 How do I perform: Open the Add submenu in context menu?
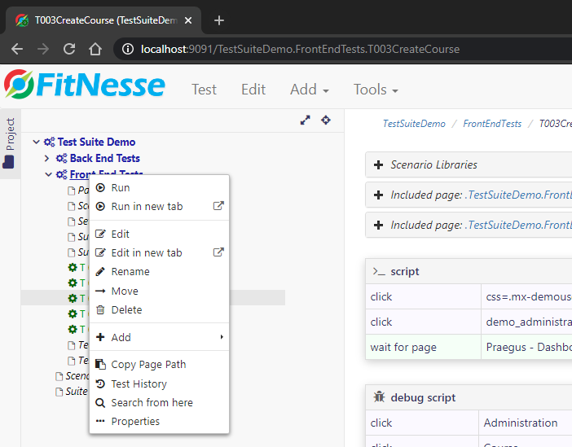159,337
